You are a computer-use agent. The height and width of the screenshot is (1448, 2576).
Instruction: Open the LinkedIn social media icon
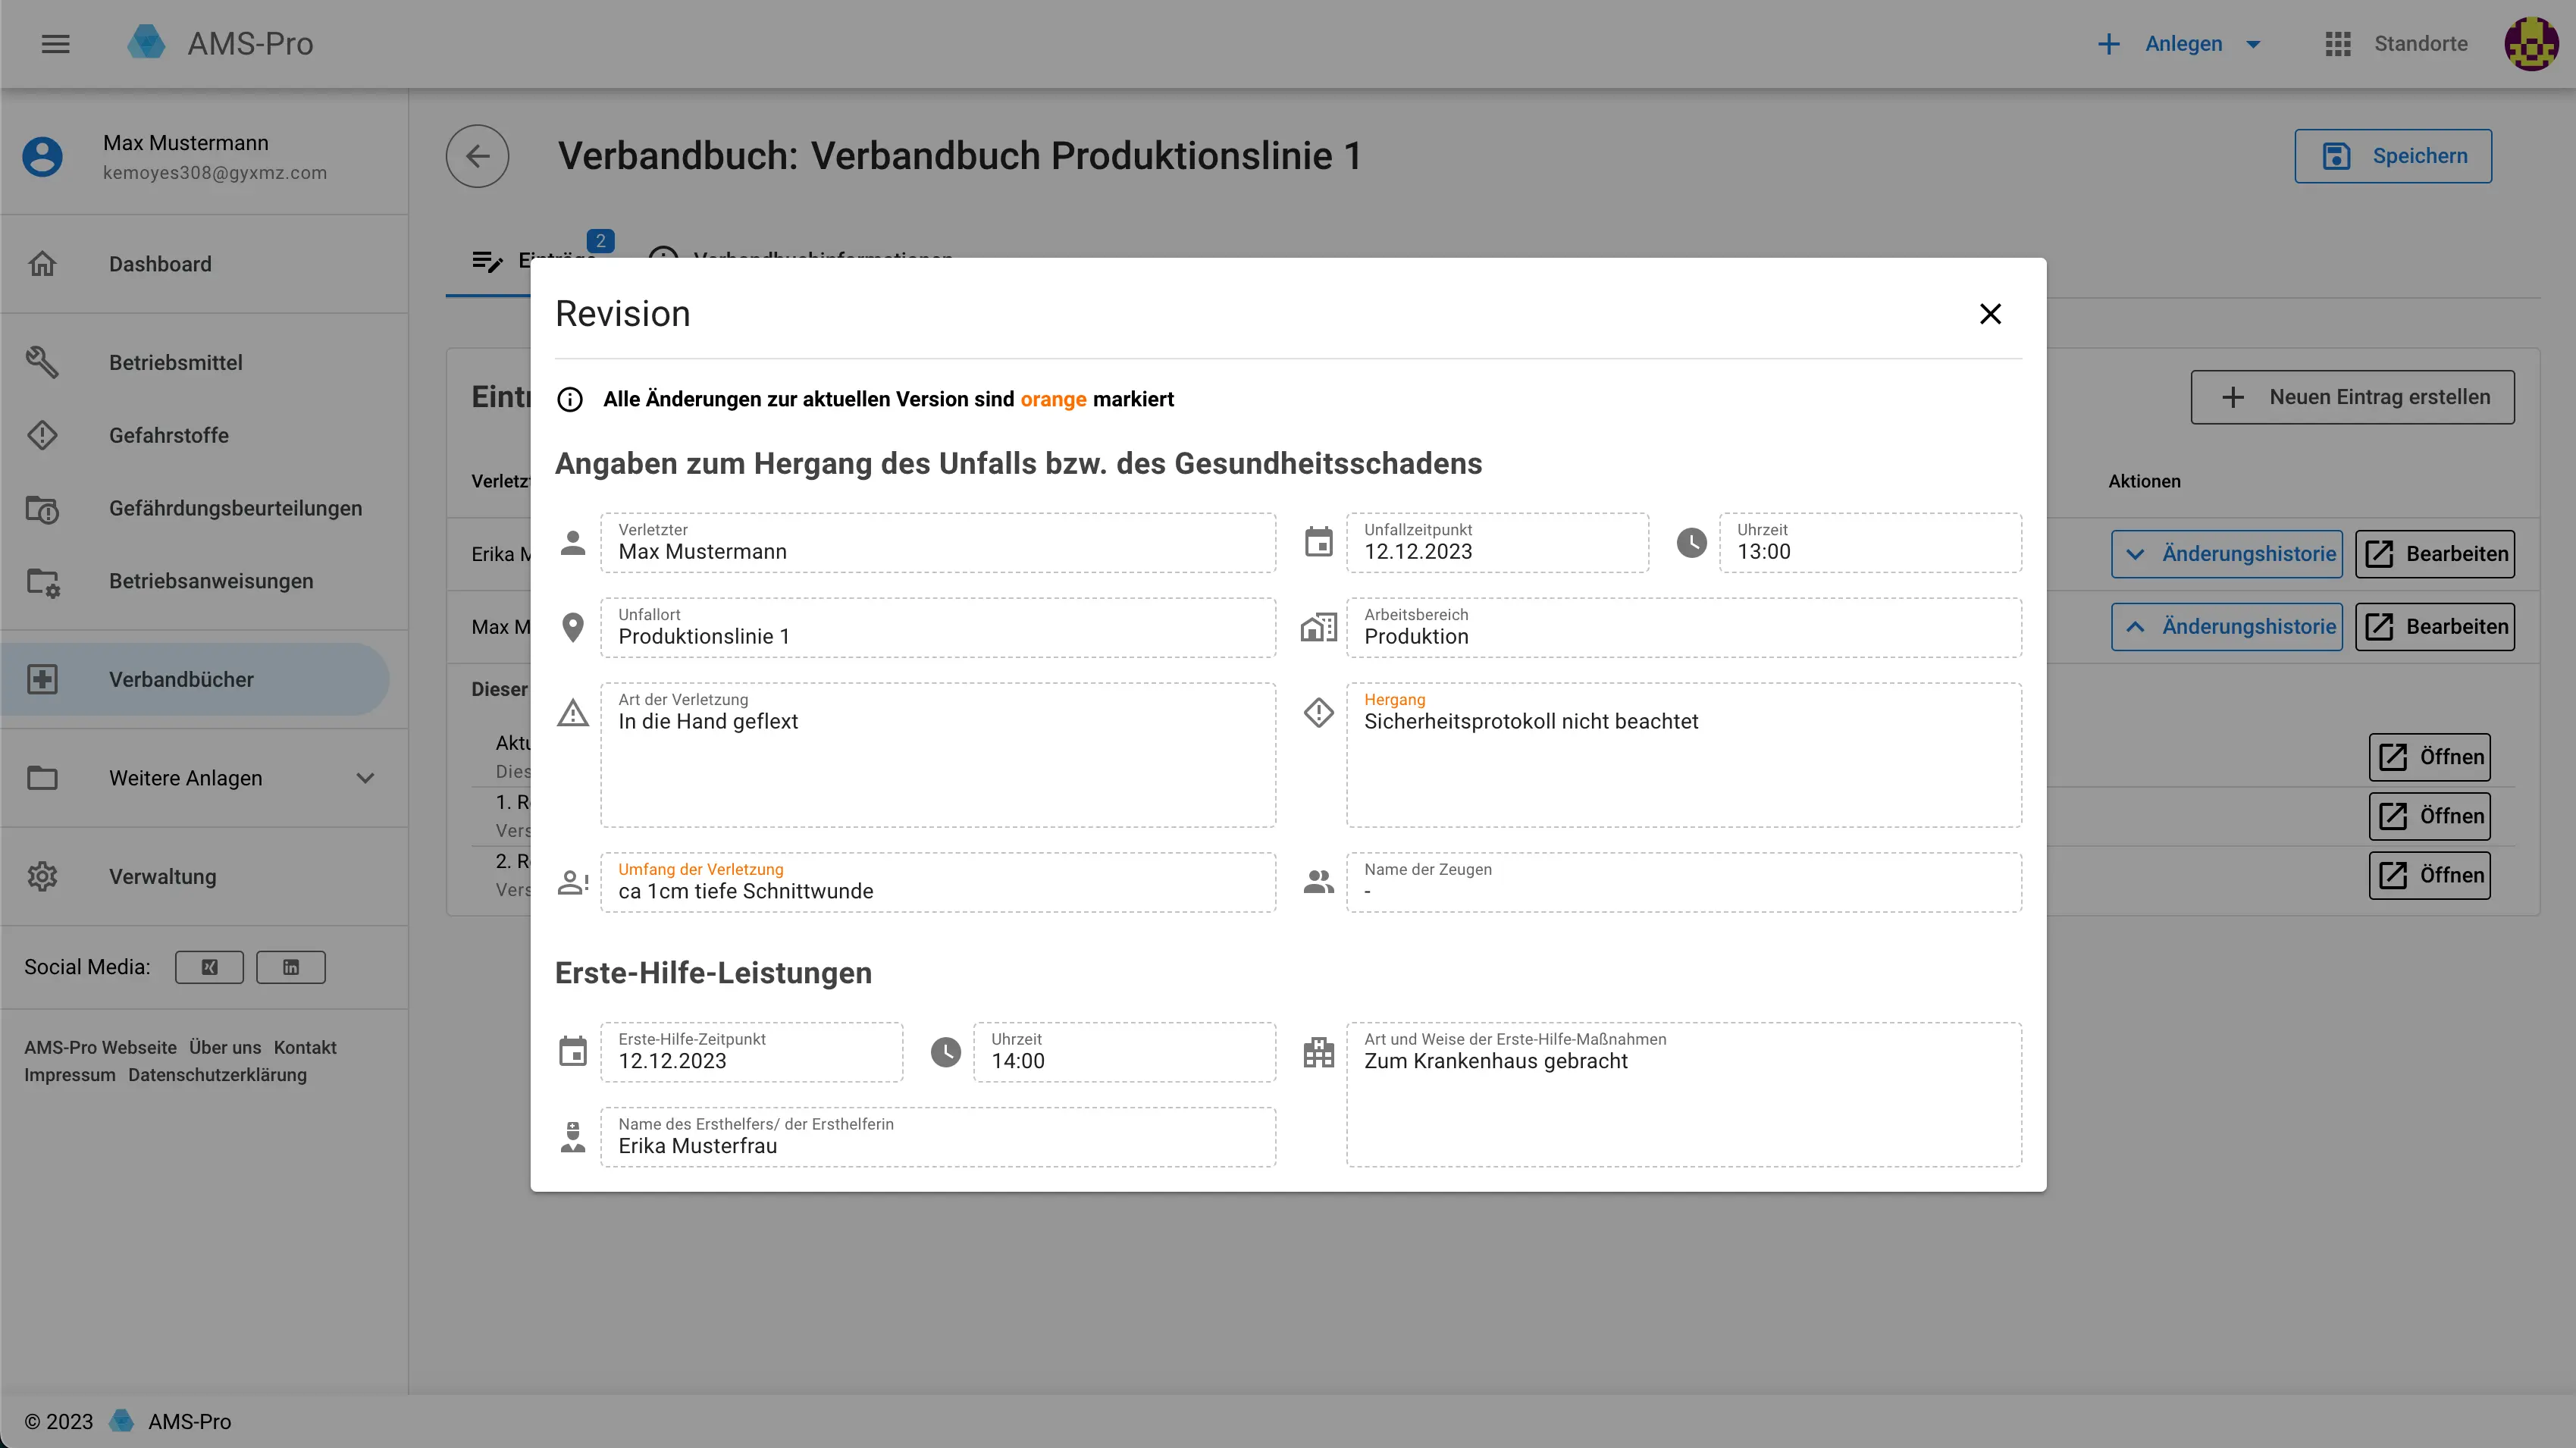[290, 967]
